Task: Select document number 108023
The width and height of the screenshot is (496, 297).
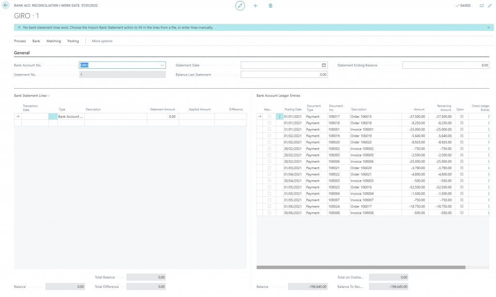Action: pos(334,187)
